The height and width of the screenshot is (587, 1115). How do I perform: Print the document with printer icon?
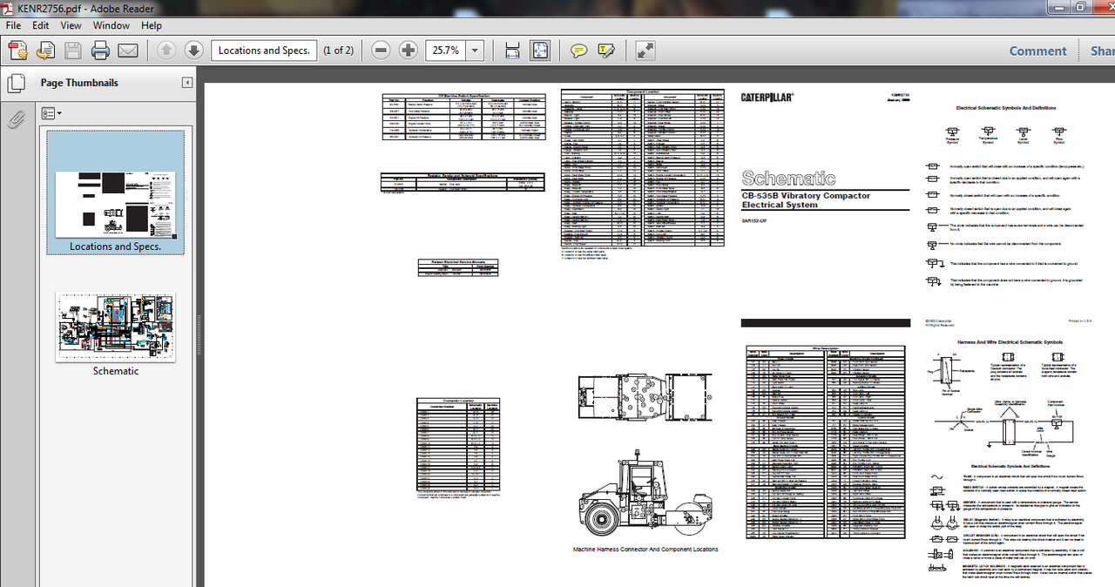click(x=100, y=51)
